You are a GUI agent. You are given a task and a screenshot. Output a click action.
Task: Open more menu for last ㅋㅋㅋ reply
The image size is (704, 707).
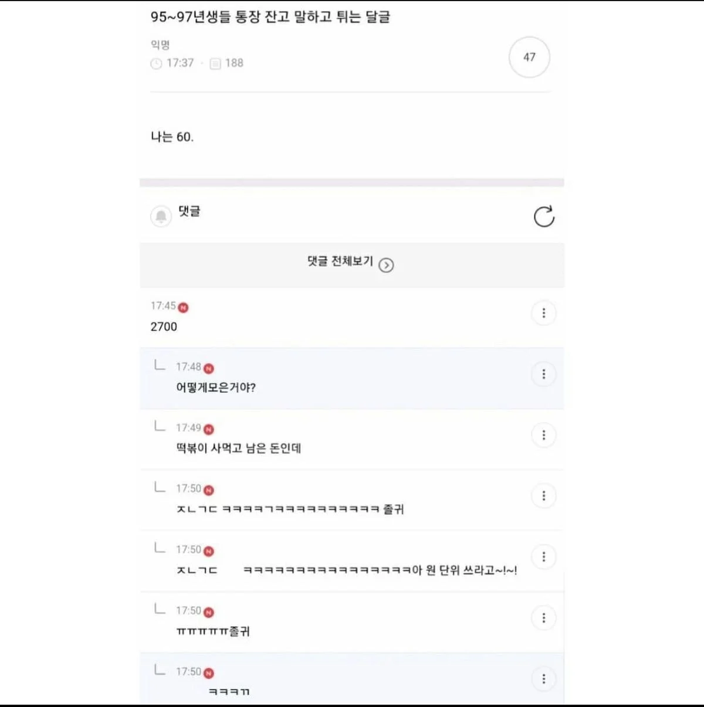[x=543, y=679]
